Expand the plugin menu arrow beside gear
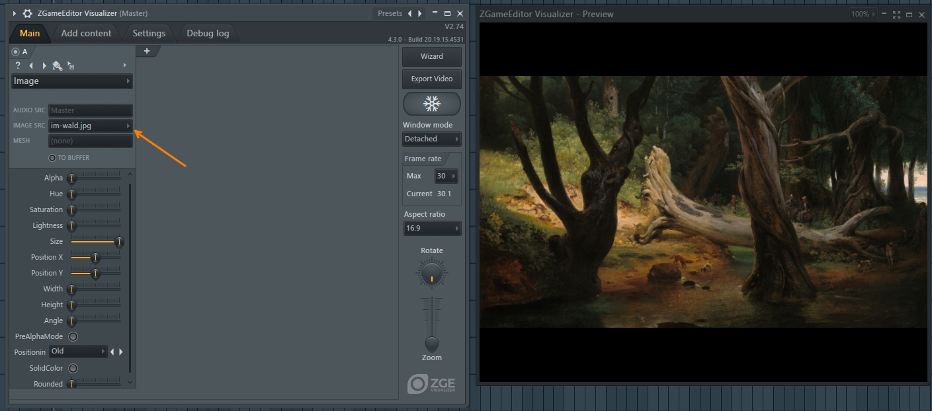The image size is (932, 411). (x=14, y=13)
